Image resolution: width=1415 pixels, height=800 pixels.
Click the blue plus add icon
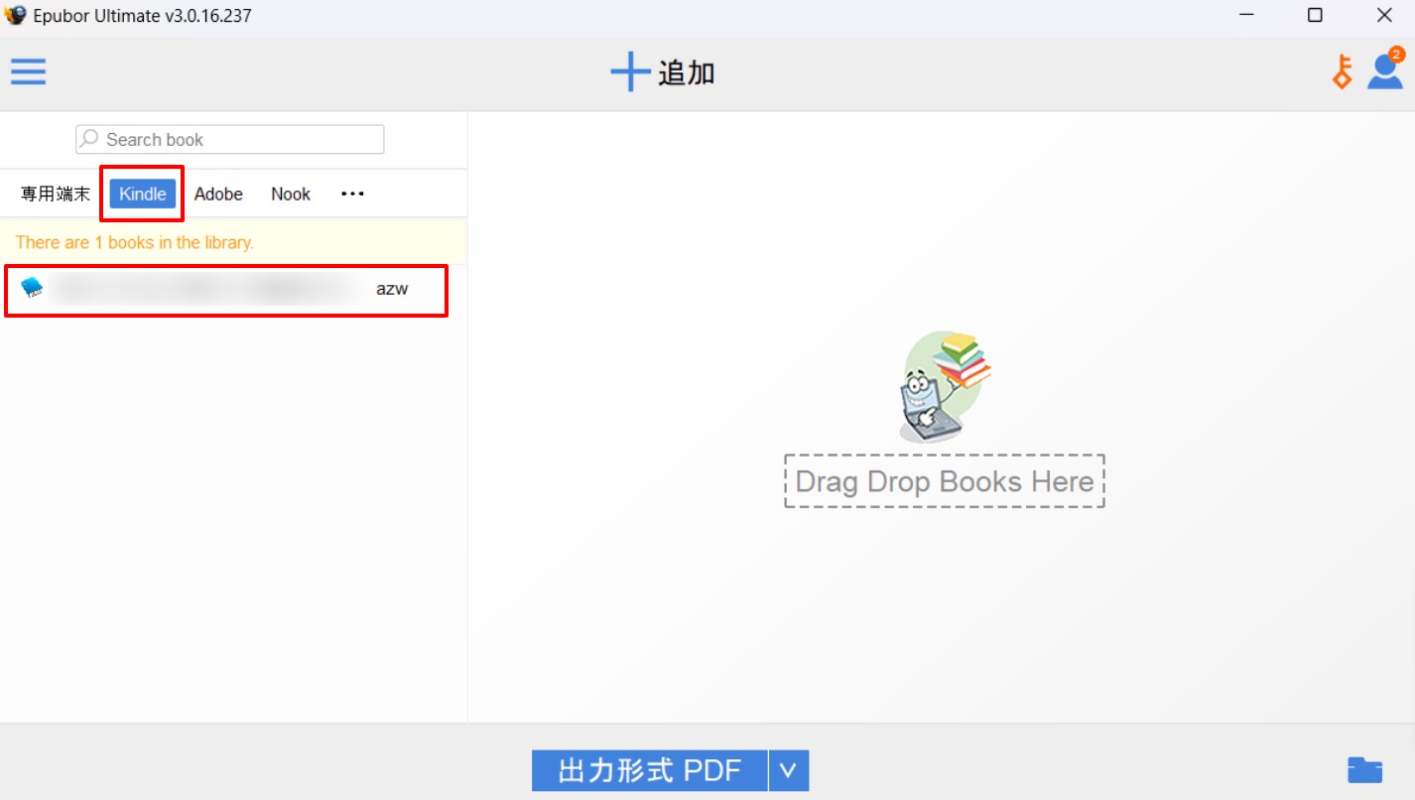tap(630, 72)
